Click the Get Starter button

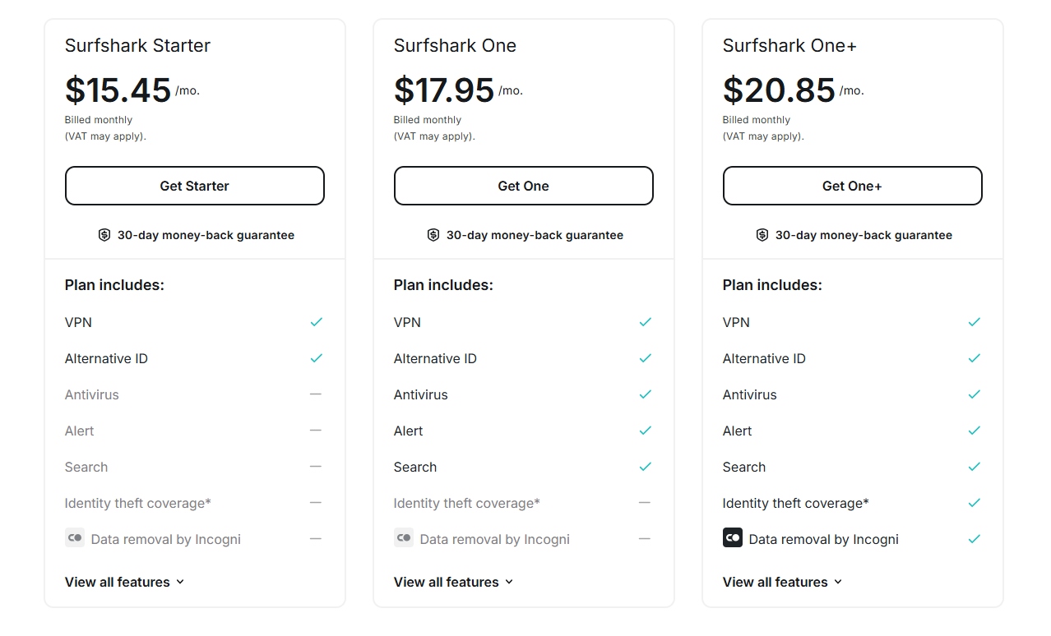194,186
